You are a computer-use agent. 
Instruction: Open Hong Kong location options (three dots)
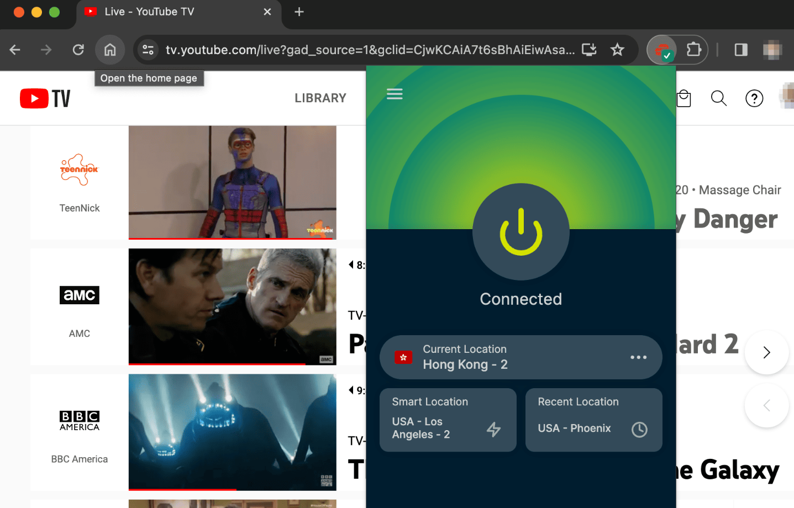(x=638, y=357)
